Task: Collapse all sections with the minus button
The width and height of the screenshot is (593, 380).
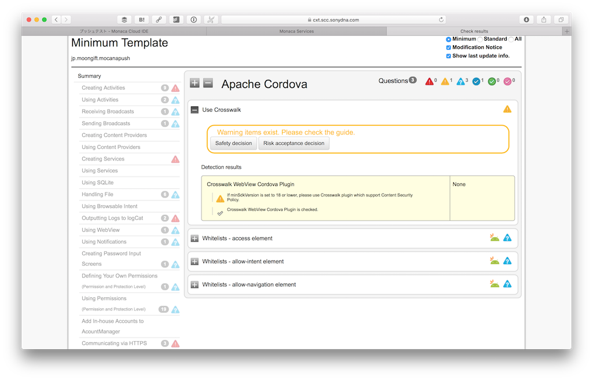Action: coord(208,83)
